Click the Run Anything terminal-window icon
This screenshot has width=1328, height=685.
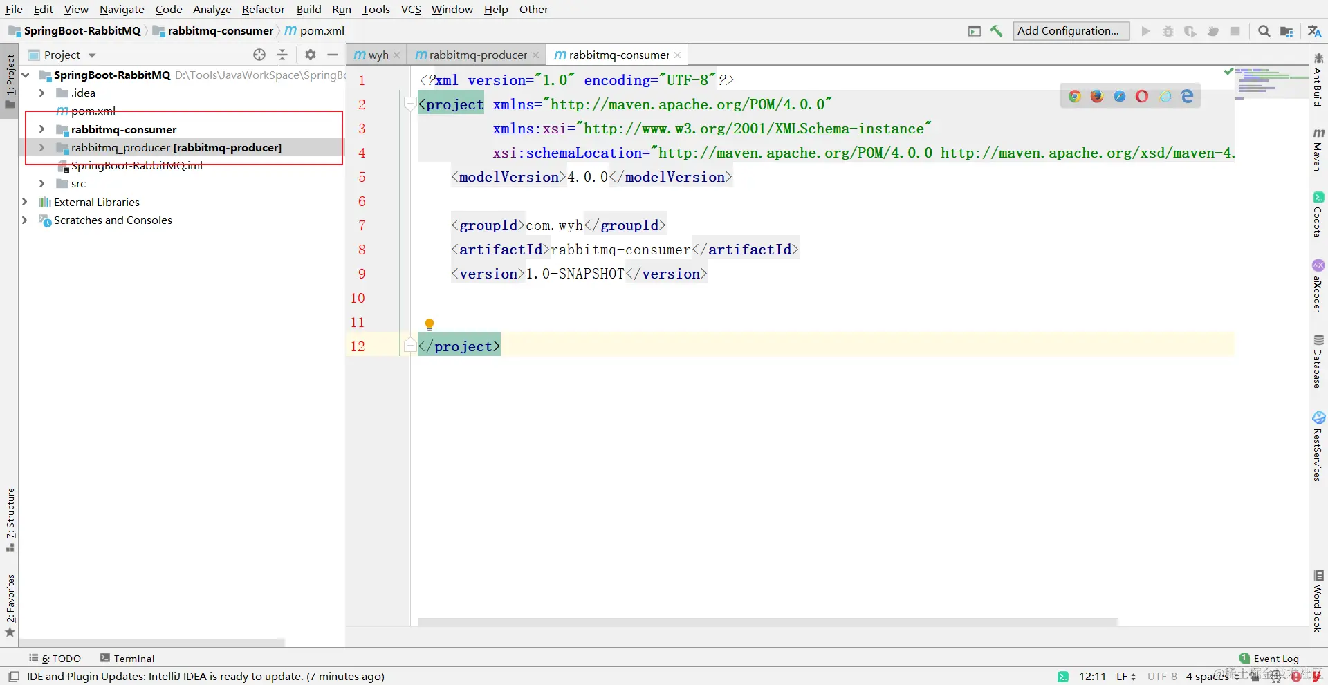(975, 31)
